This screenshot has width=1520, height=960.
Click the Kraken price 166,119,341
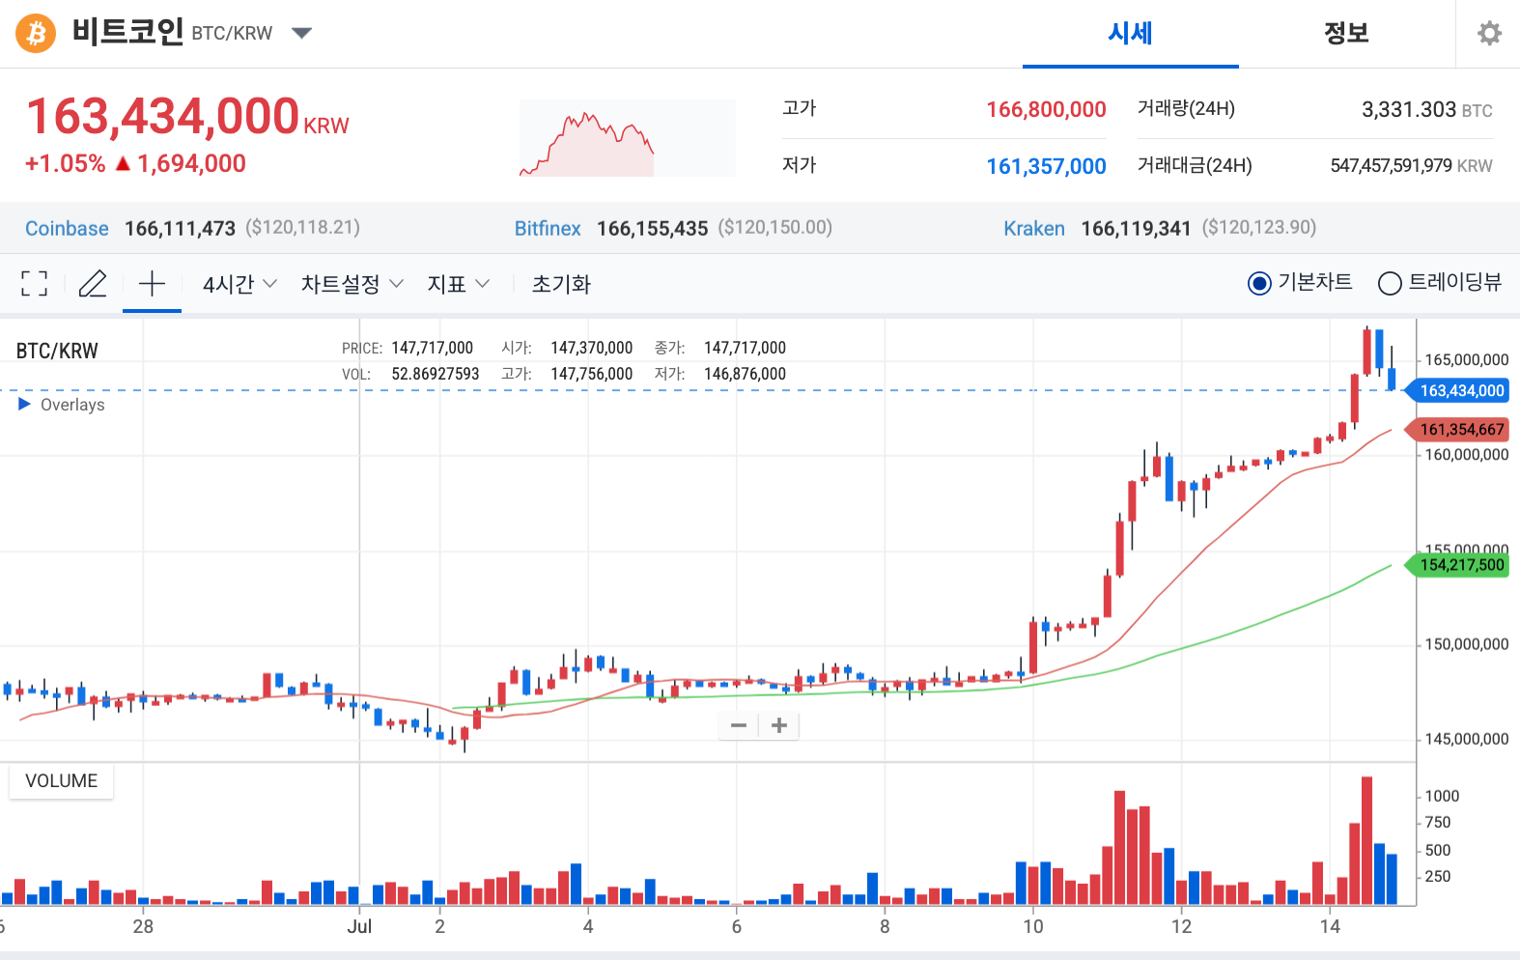(1136, 229)
